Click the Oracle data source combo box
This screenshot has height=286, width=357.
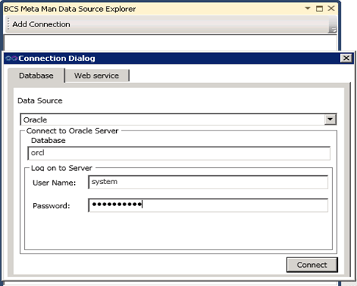click(178, 120)
